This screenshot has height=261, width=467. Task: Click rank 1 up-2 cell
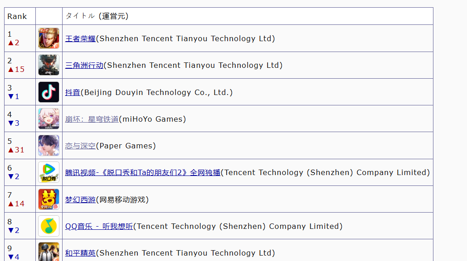20,38
